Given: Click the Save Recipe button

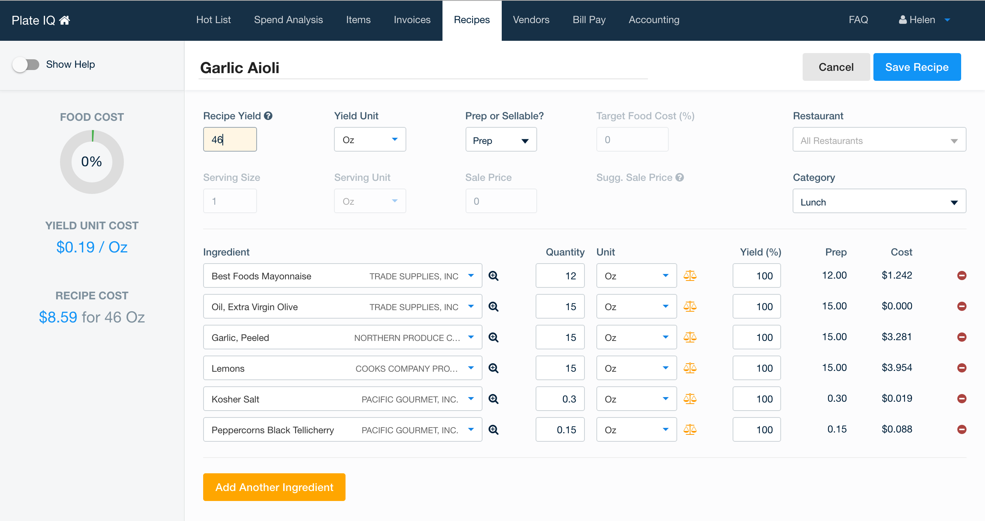Looking at the screenshot, I should pyautogui.click(x=917, y=67).
